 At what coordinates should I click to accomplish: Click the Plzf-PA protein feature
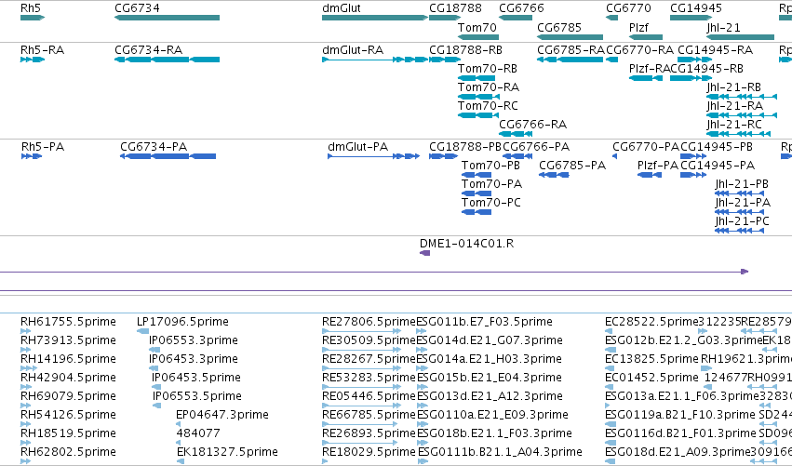(x=650, y=175)
